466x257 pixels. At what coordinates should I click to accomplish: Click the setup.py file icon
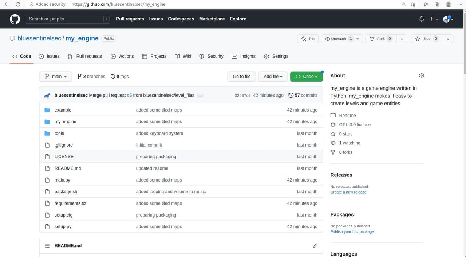coord(47,227)
